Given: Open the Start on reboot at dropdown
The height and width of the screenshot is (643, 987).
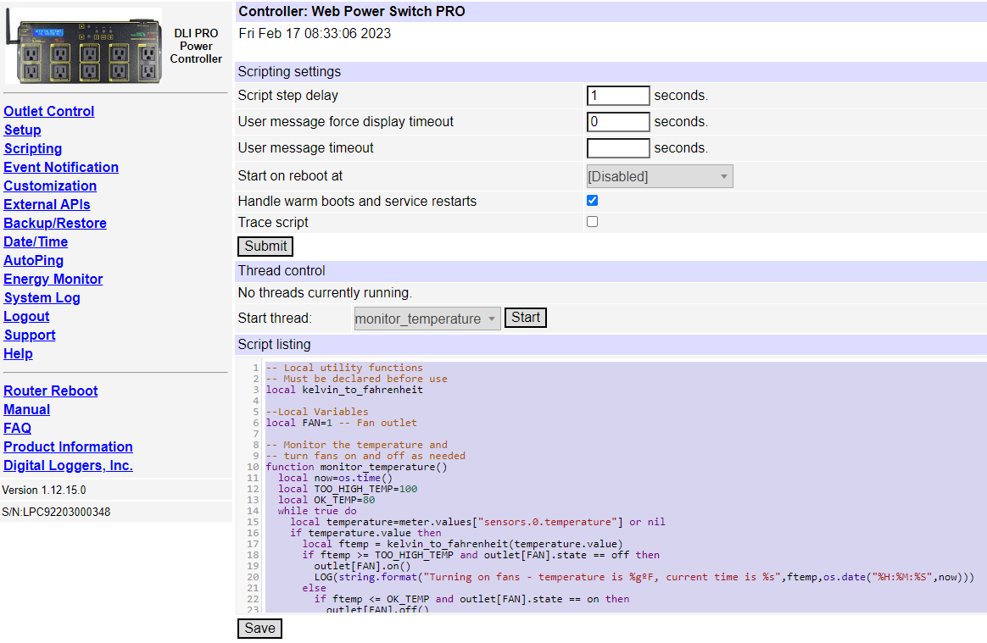Looking at the screenshot, I should coord(659,176).
